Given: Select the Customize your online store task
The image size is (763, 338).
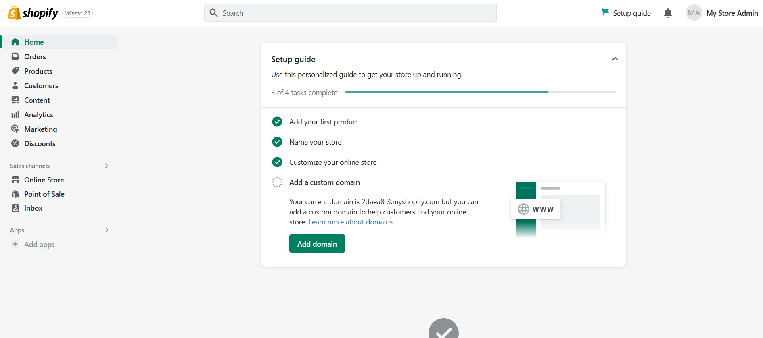Looking at the screenshot, I should pyautogui.click(x=333, y=162).
